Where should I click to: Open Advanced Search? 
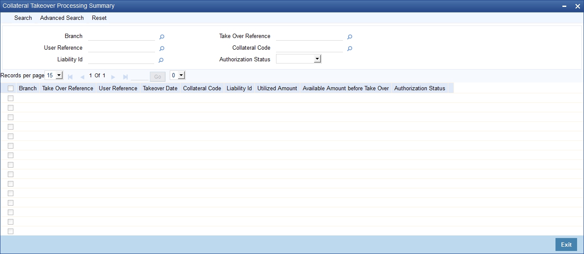[x=62, y=18]
